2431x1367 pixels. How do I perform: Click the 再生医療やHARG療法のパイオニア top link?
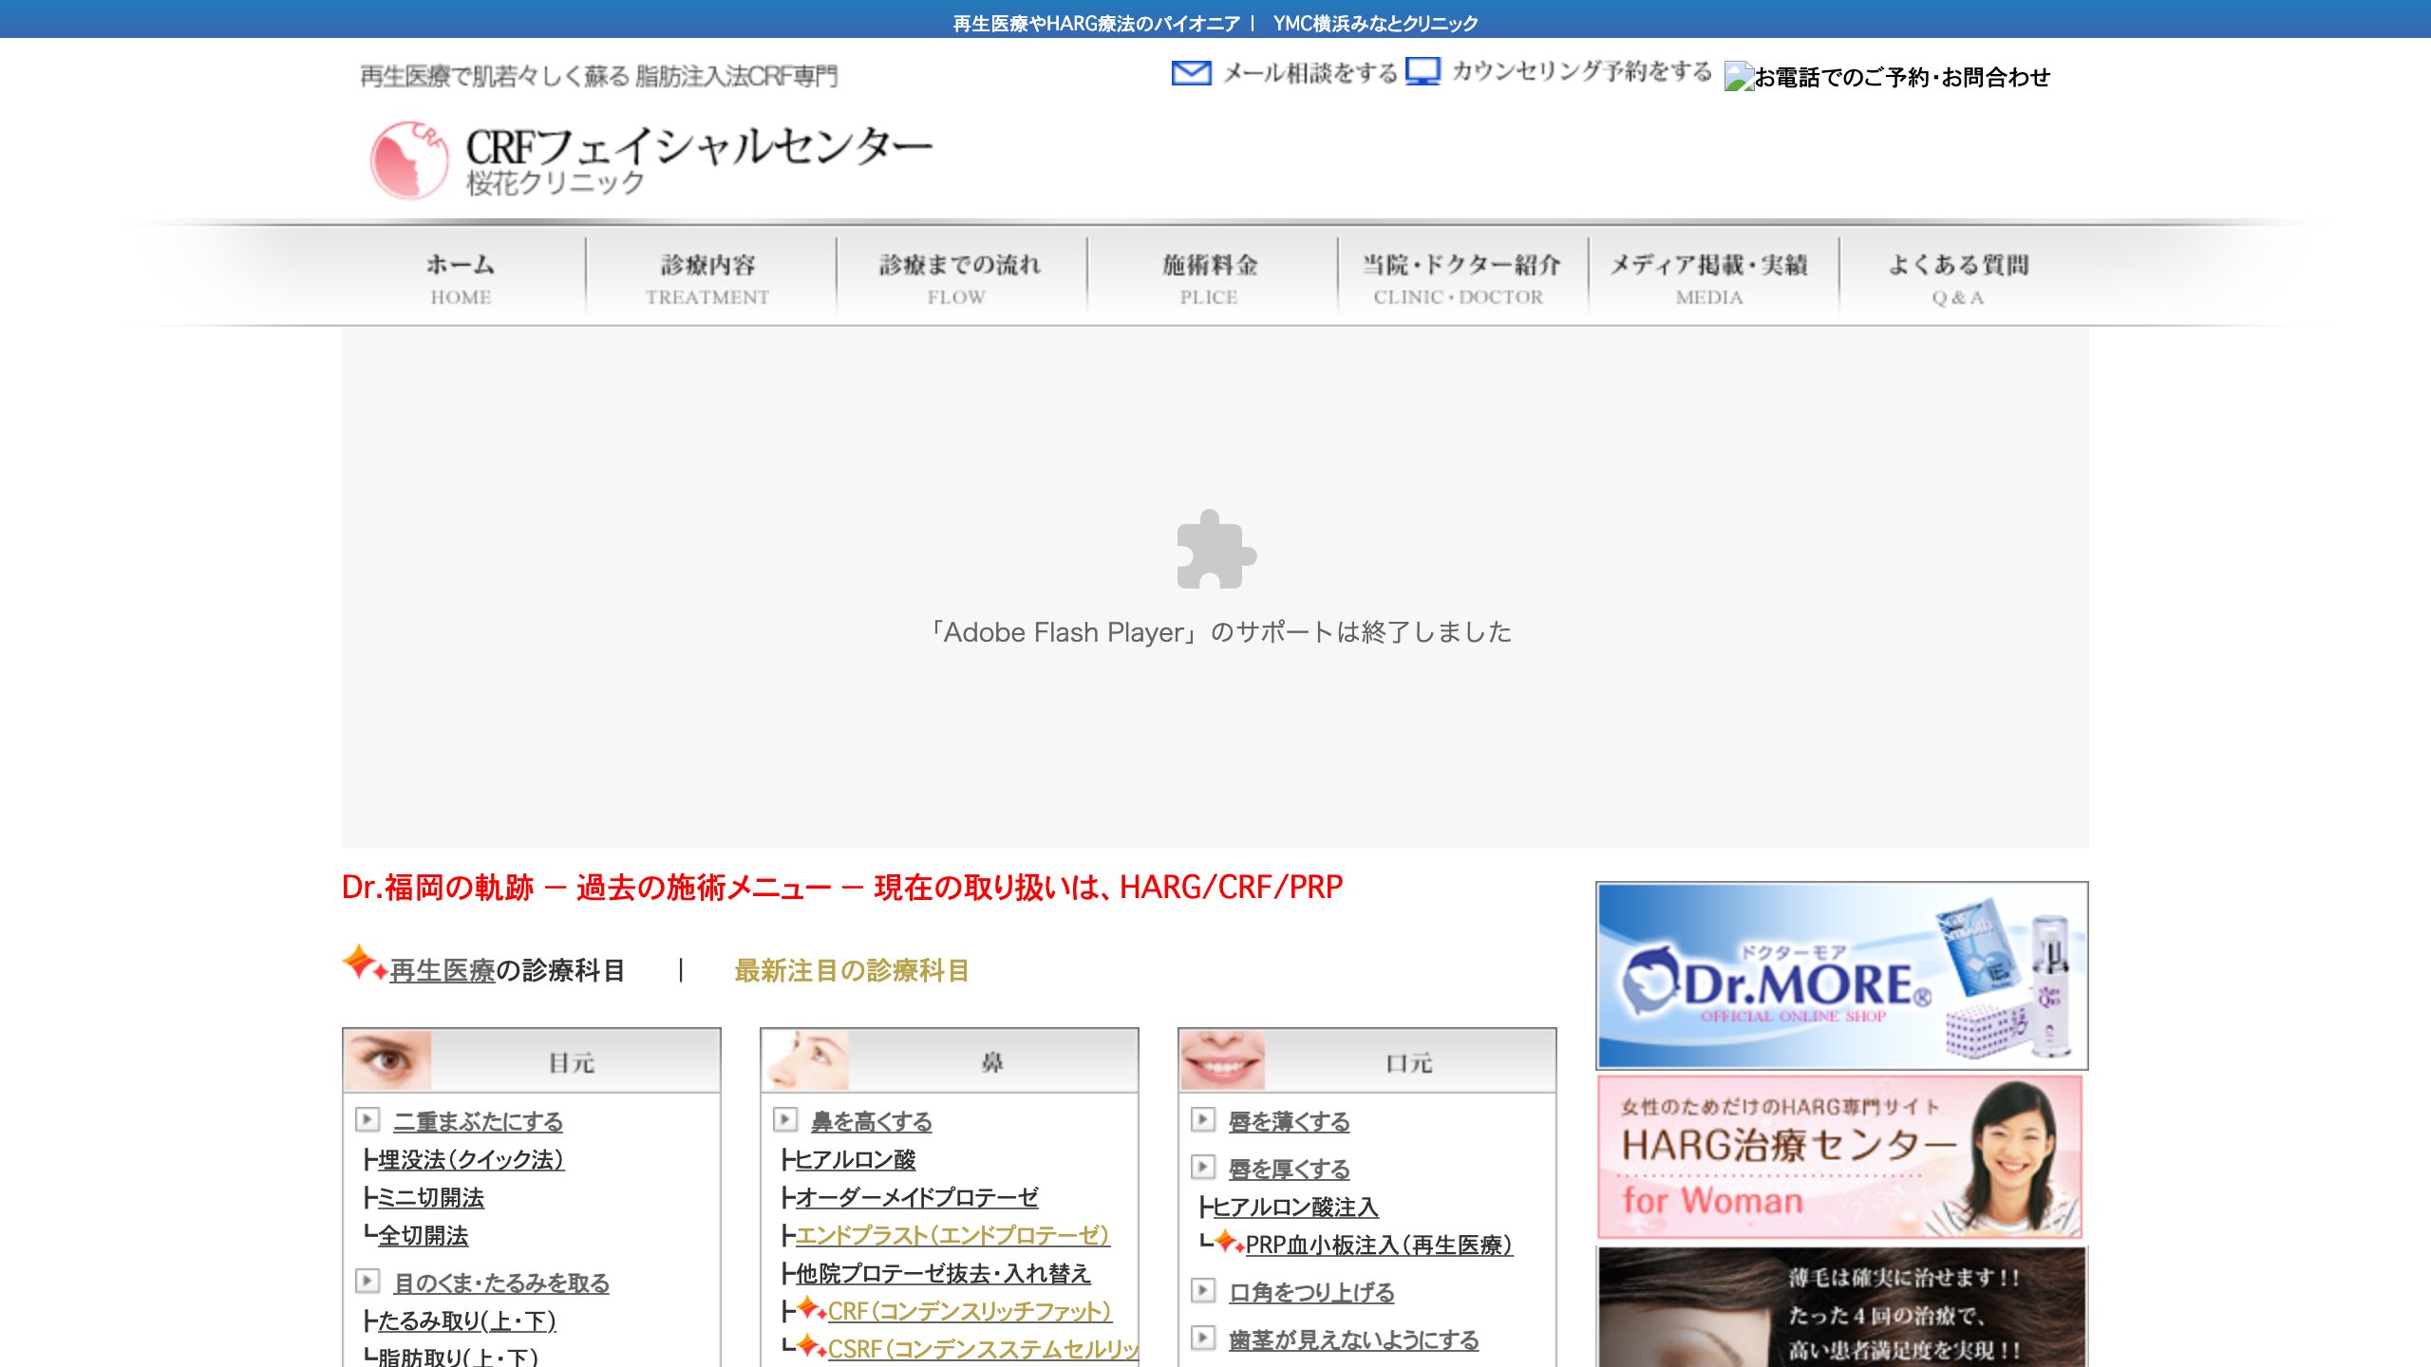click(1096, 24)
